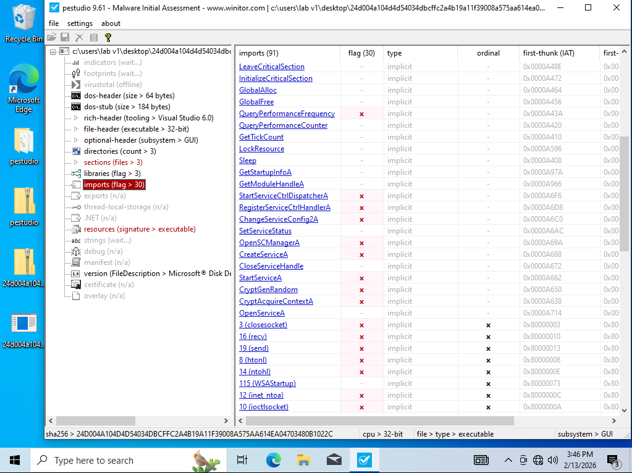632x473 pixels.
Task: Open the Windows Start menu
Action: 15,460
